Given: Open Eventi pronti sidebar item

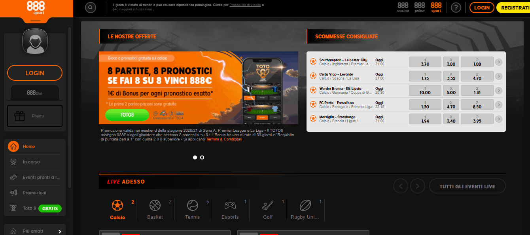Looking at the screenshot, I should coord(35,177).
